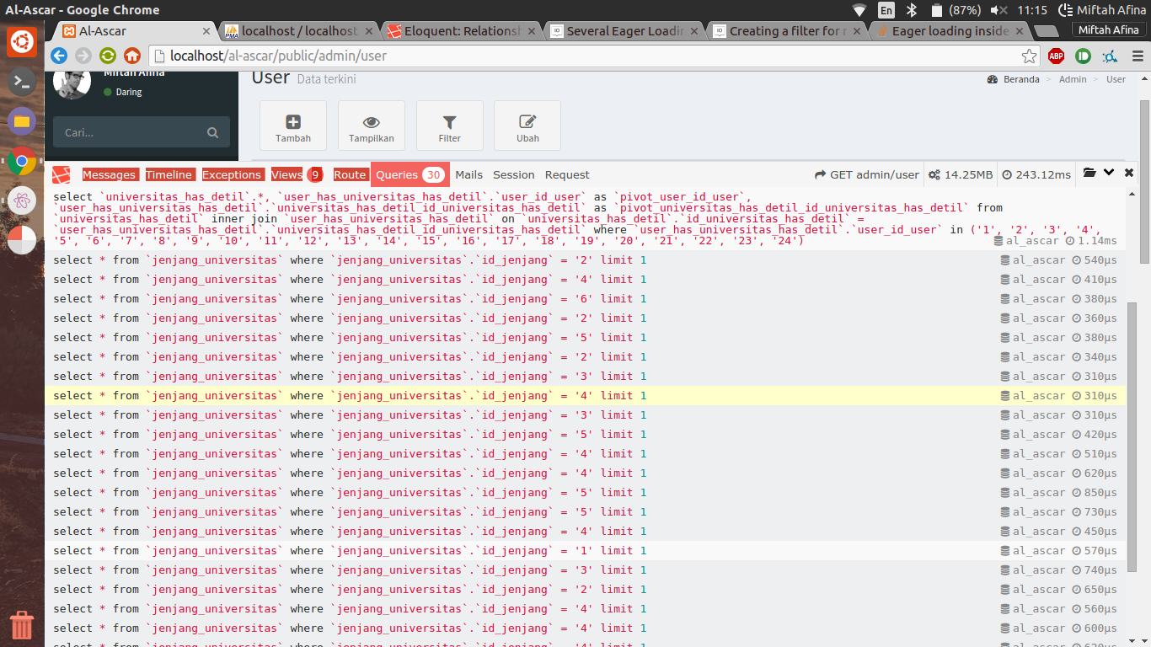Image resolution: width=1151 pixels, height=647 pixels.
Task: Click the Filter funnel icon button
Action: 450,126
